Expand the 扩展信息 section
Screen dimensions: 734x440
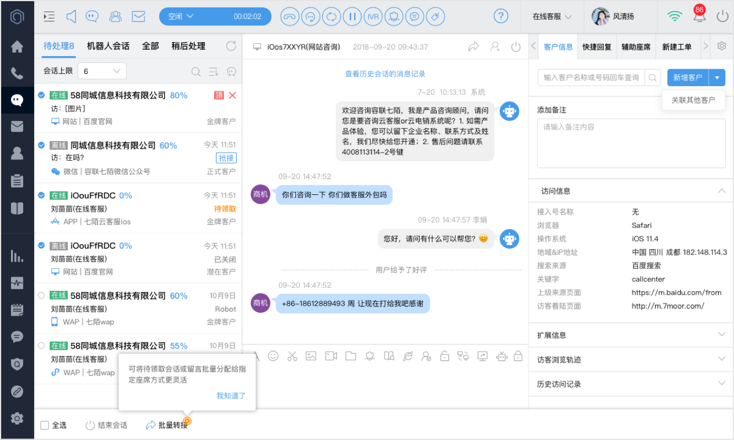tap(631, 335)
